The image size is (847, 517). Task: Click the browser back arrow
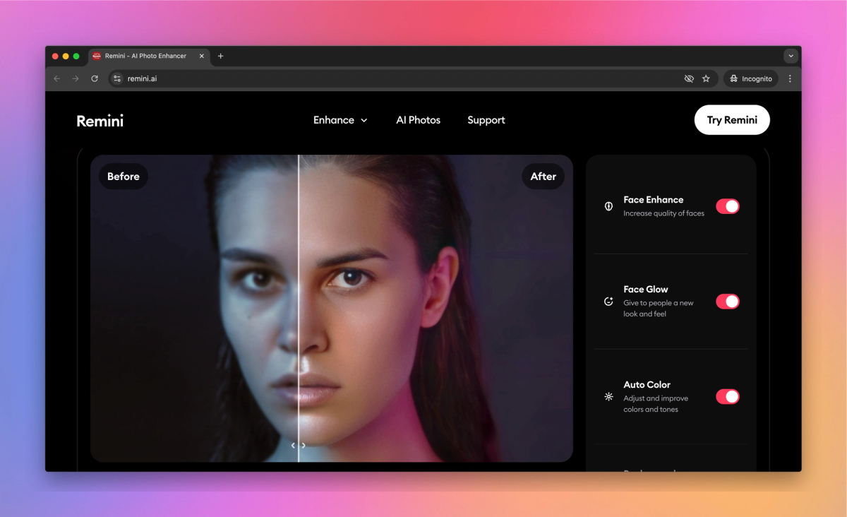57,78
